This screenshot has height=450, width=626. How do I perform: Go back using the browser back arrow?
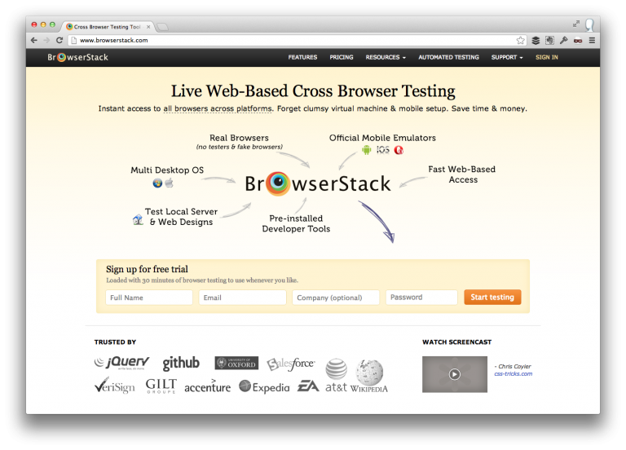click(x=34, y=40)
